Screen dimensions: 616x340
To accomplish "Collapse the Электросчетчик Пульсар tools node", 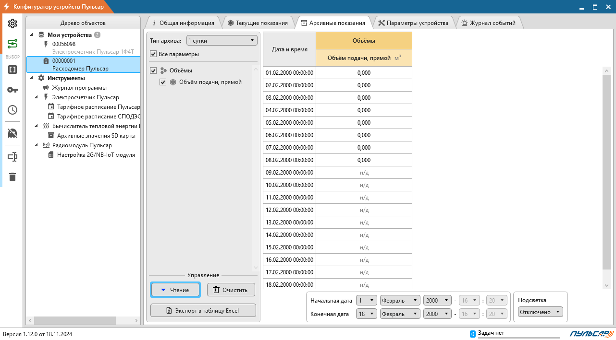I will (37, 97).
